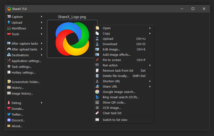Click the QR code icon in context menu

pyautogui.click(x=97, y=102)
